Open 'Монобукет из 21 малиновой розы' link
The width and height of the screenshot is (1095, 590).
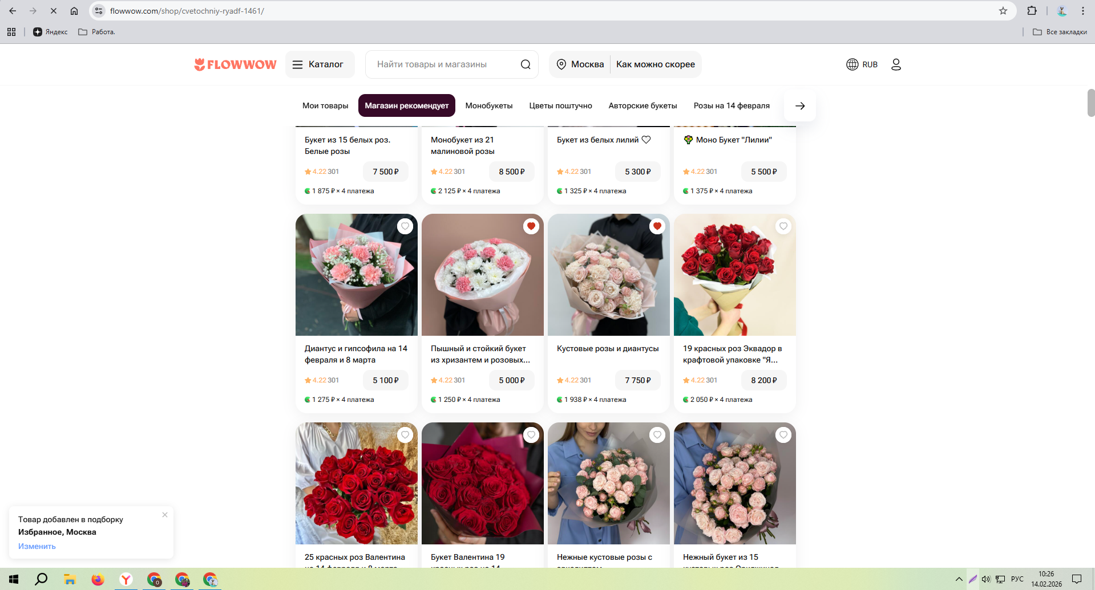(463, 145)
